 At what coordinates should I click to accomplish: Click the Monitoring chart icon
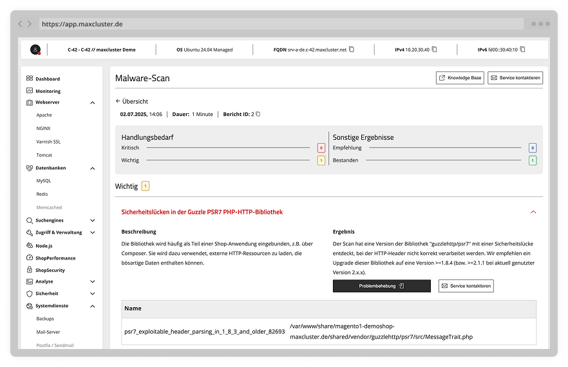pyautogui.click(x=30, y=91)
